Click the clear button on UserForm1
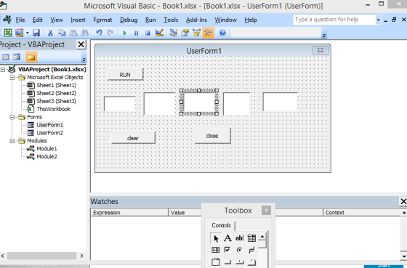The image size is (407, 268). coord(133,138)
